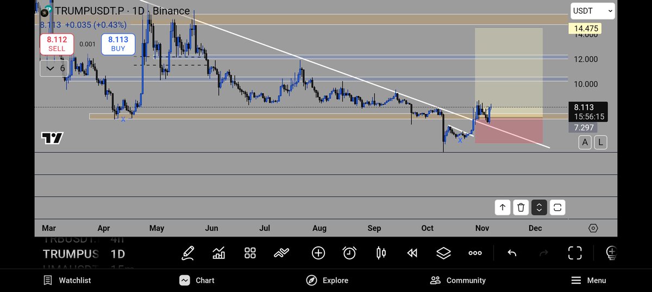Screen dimensions: 652x292
Task: Open the chart settings hexagon icon
Action: click(593, 228)
